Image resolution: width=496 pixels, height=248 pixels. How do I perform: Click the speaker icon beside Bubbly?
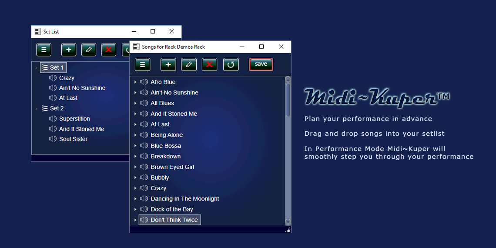click(x=144, y=178)
